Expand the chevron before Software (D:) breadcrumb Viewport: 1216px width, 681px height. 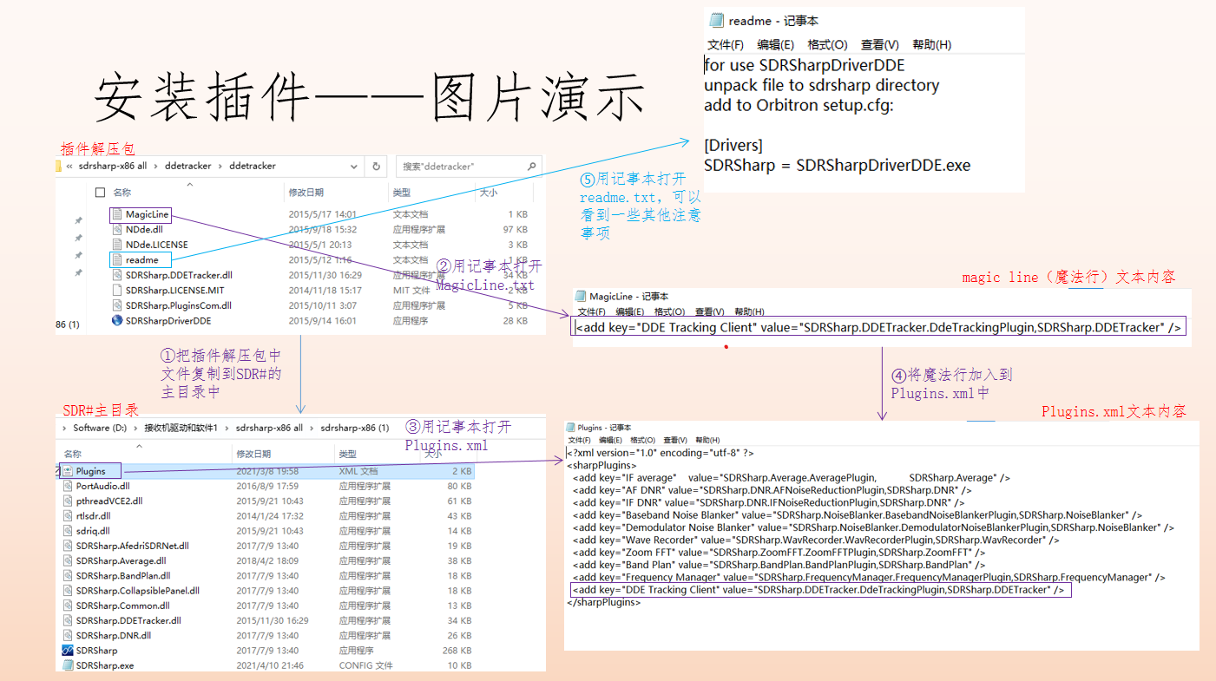coord(65,428)
